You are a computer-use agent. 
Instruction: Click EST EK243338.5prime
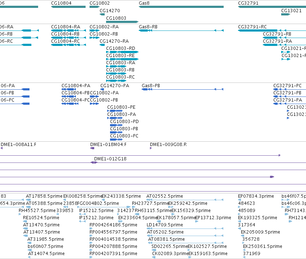(x=121, y=196)
